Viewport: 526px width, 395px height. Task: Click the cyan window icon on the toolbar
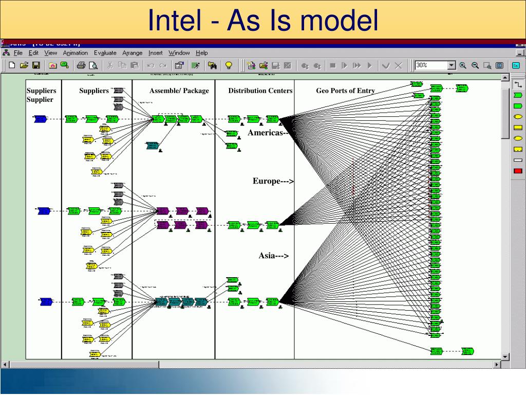click(x=516, y=65)
